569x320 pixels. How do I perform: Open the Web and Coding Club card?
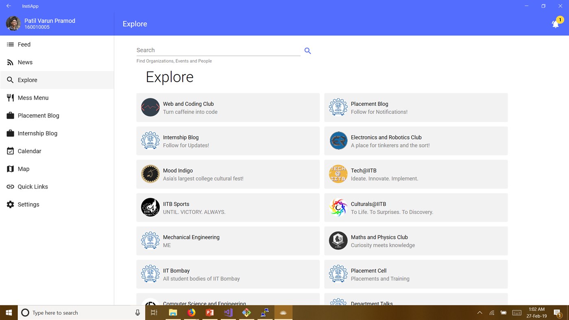coord(228,107)
